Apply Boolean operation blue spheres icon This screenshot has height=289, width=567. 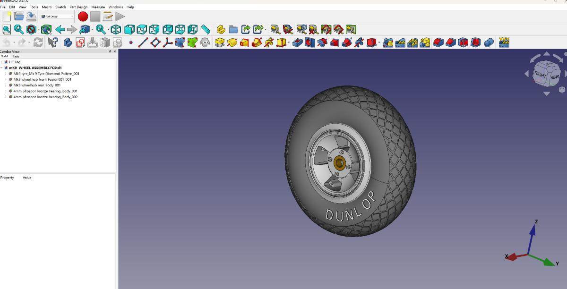pyautogui.click(x=489, y=42)
